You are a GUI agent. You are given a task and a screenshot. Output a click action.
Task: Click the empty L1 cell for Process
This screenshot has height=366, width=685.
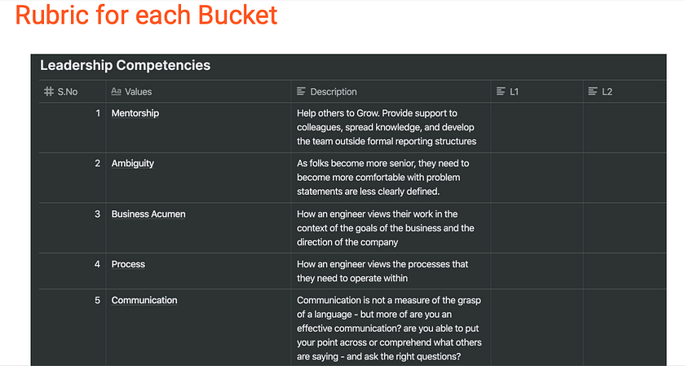[536, 271]
